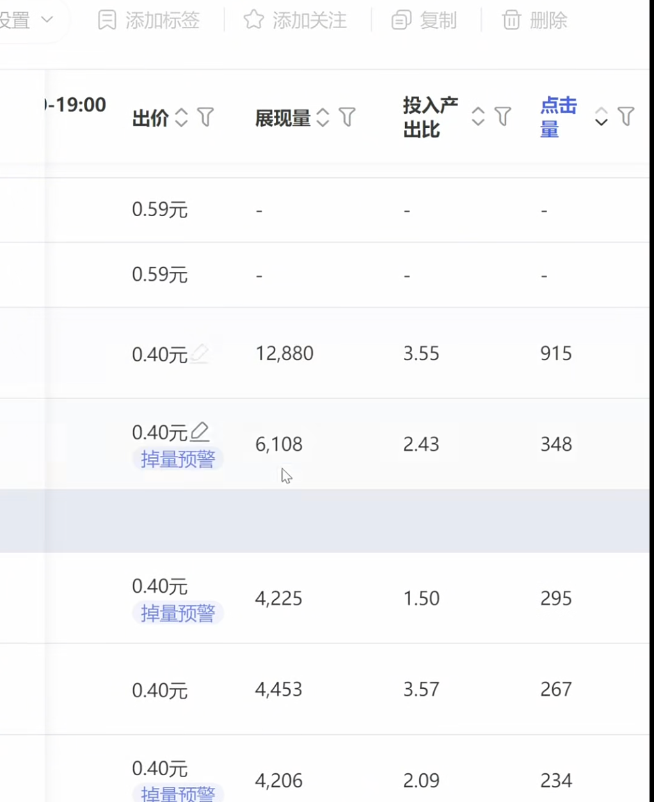Select the 3.57 ROI value
The height and width of the screenshot is (802, 654).
pos(421,689)
